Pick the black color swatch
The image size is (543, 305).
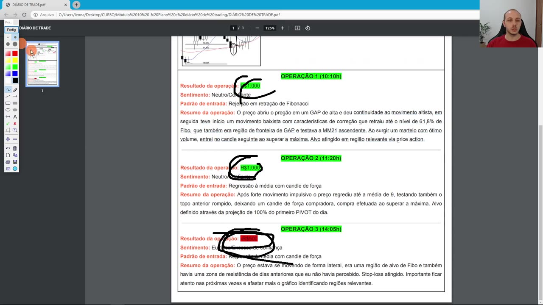(x=15, y=80)
